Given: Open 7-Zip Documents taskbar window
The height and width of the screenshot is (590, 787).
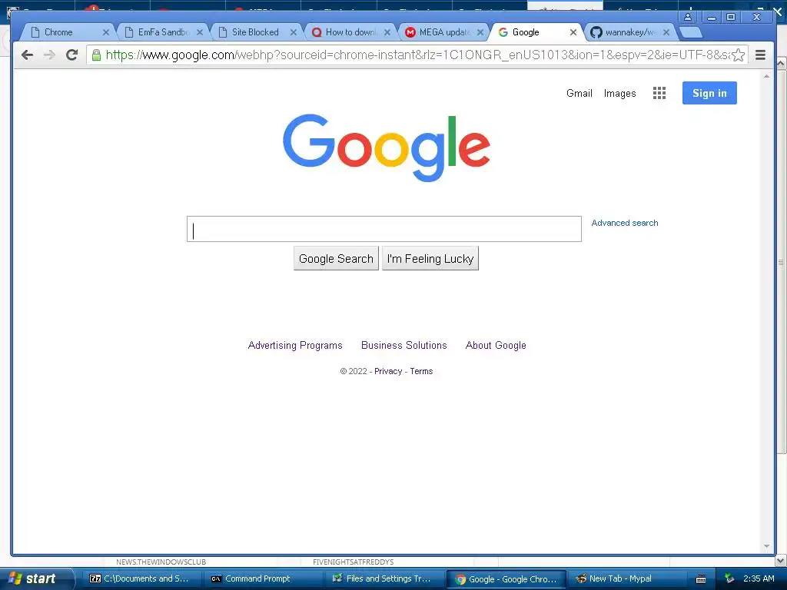Looking at the screenshot, I should (x=141, y=578).
